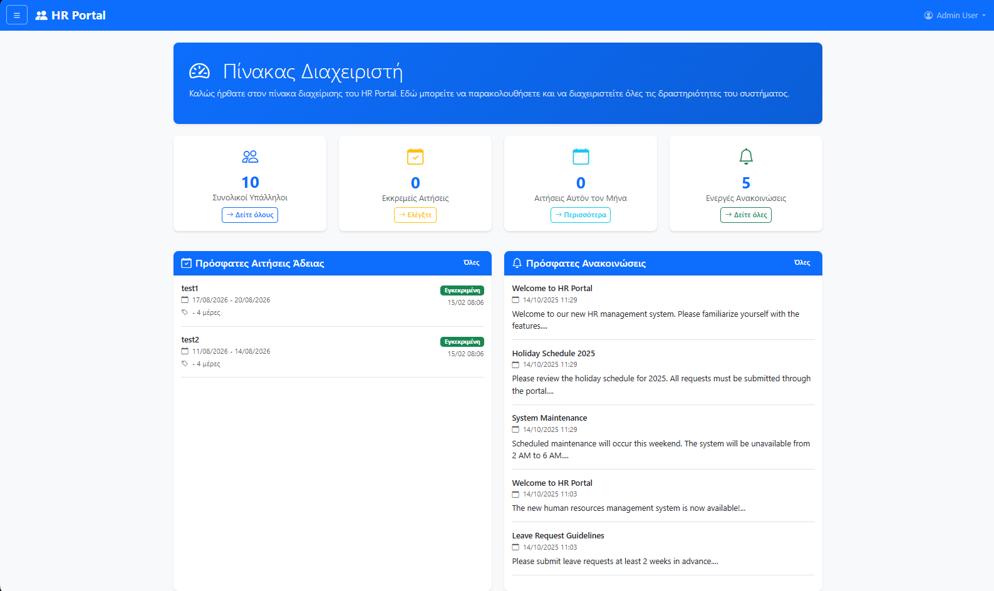Click the monthly requests calendar icon
This screenshot has height=591, width=994.
tap(581, 157)
